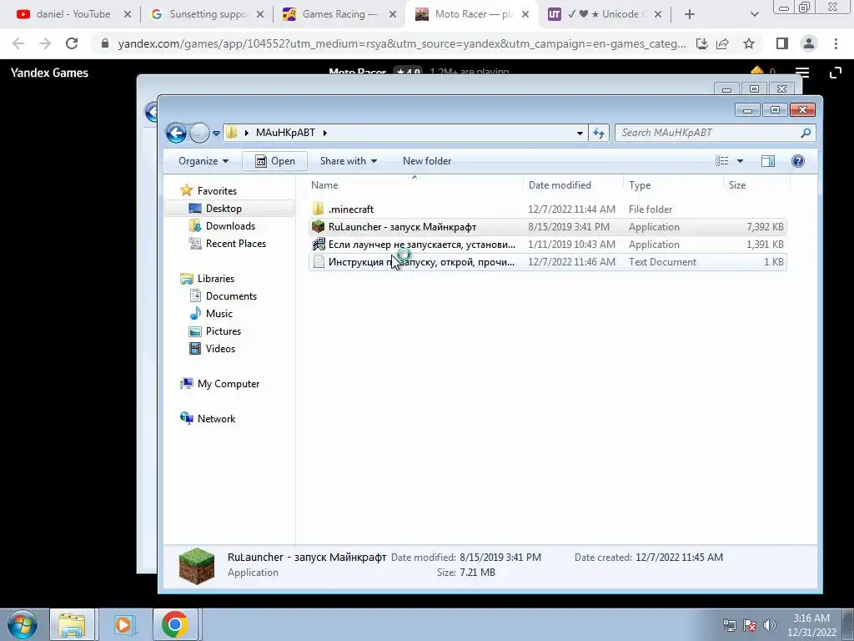The width and height of the screenshot is (854, 641).
Task: Select the RuLauncher application file
Action: click(547, 227)
